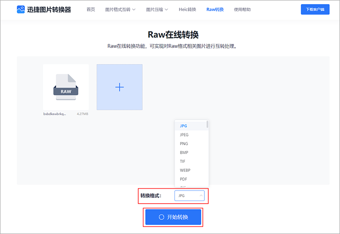This screenshot has width=340, height=234.
Task: Open the 使用帮助 page
Action: 242,10
